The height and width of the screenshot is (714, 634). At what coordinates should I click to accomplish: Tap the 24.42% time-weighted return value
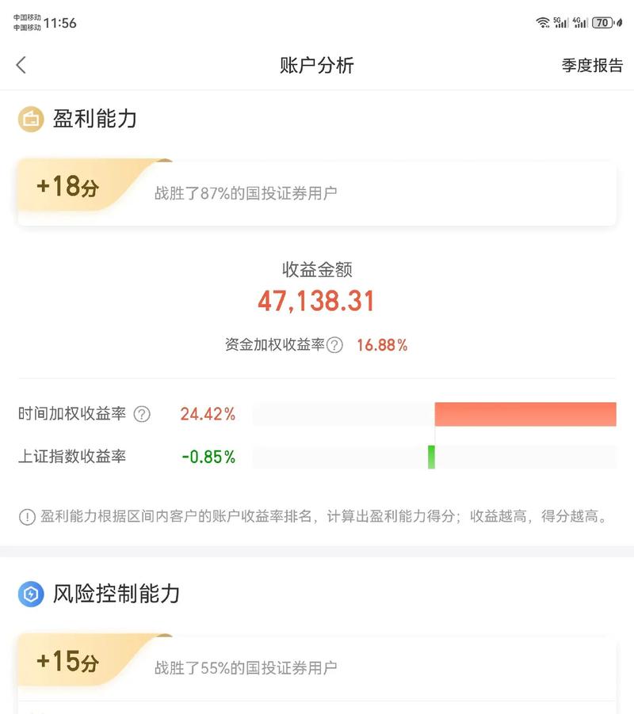click(x=208, y=414)
